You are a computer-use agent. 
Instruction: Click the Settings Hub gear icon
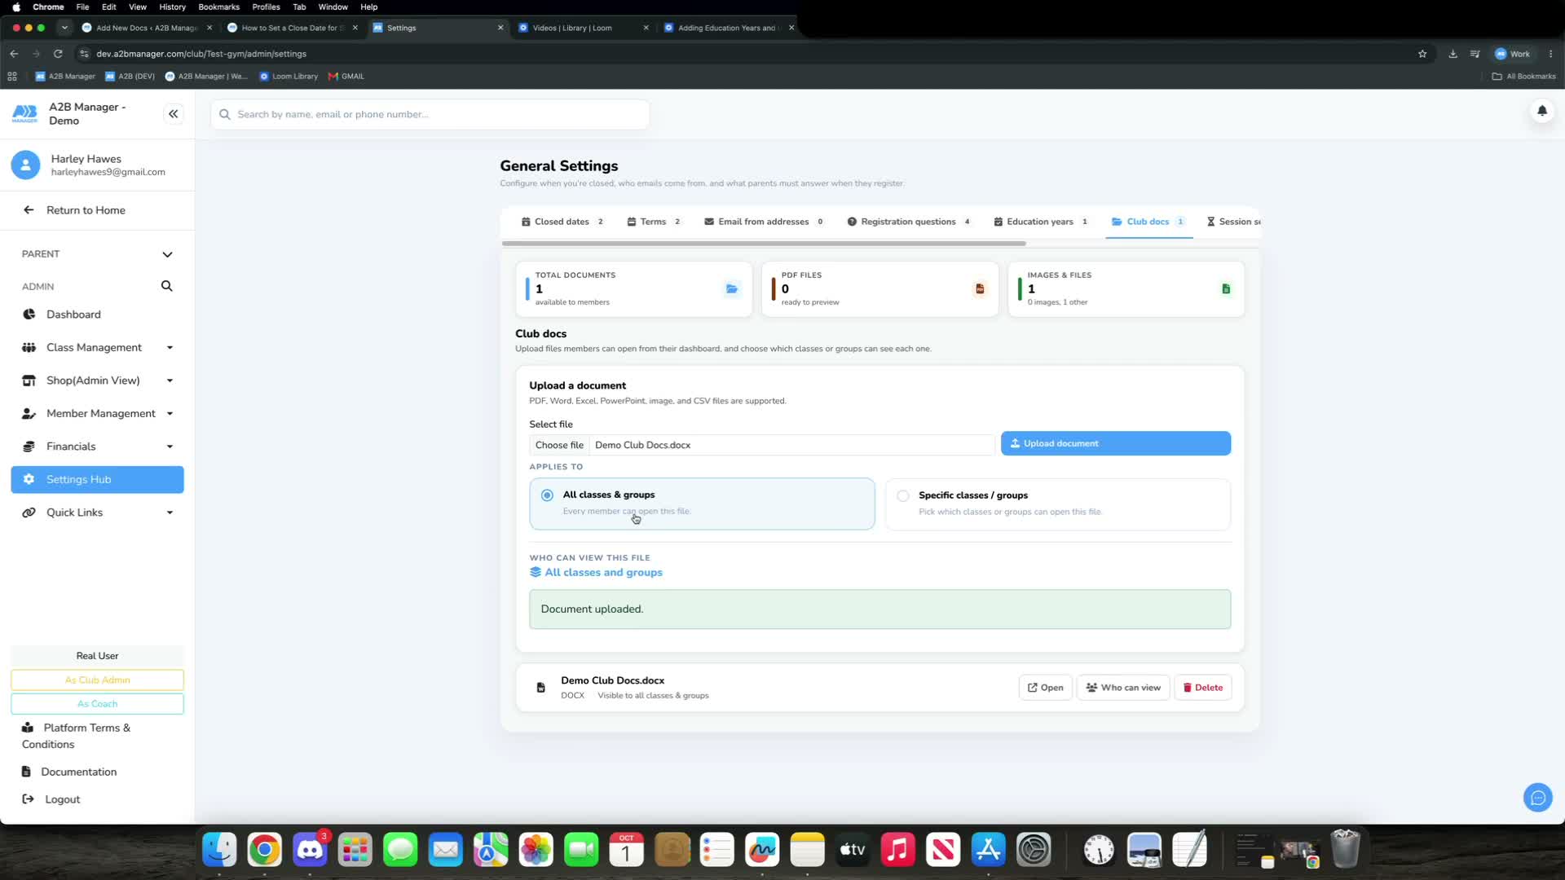pyautogui.click(x=29, y=480)
